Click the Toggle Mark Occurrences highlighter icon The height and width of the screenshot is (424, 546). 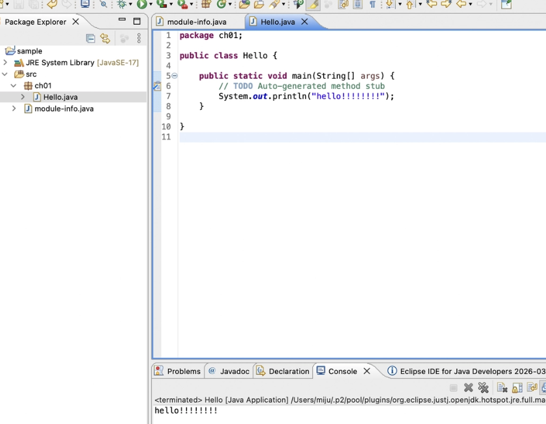coord(314,4)
